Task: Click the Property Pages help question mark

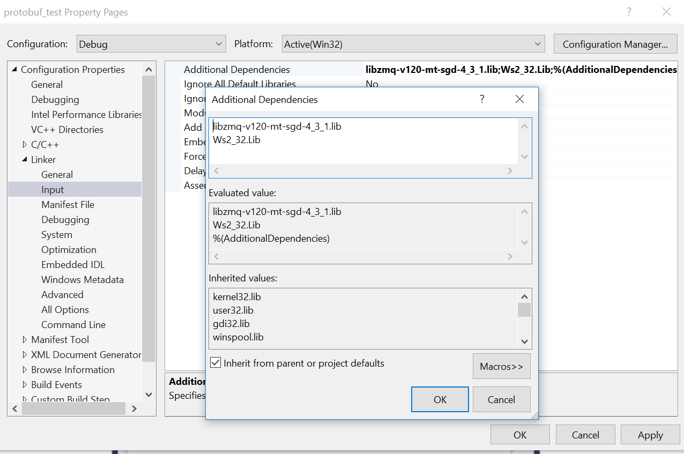Action: pyautogui.click(x=628, y=11)
